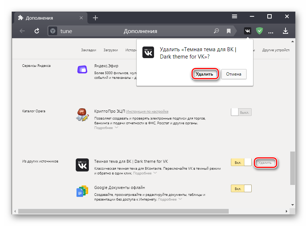Image resolution: width=307 pixels, height=226 pixels.
Task: Reload the page with refresh icon
Action: pos(37,31)
